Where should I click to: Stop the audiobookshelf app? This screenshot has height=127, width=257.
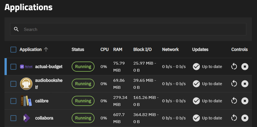[245, 84]
